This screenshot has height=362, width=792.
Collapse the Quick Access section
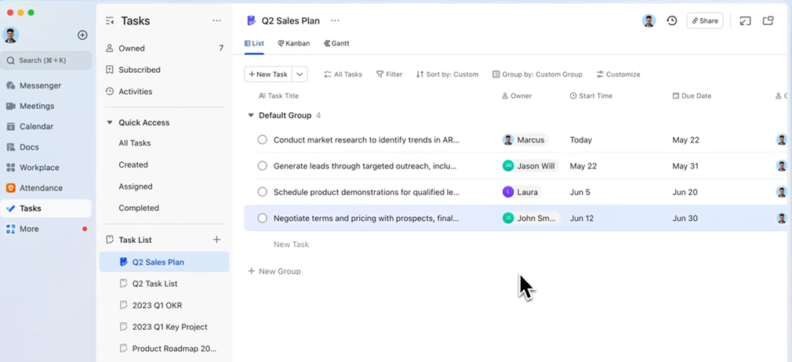pyautogui.click(x=110, y=123)
